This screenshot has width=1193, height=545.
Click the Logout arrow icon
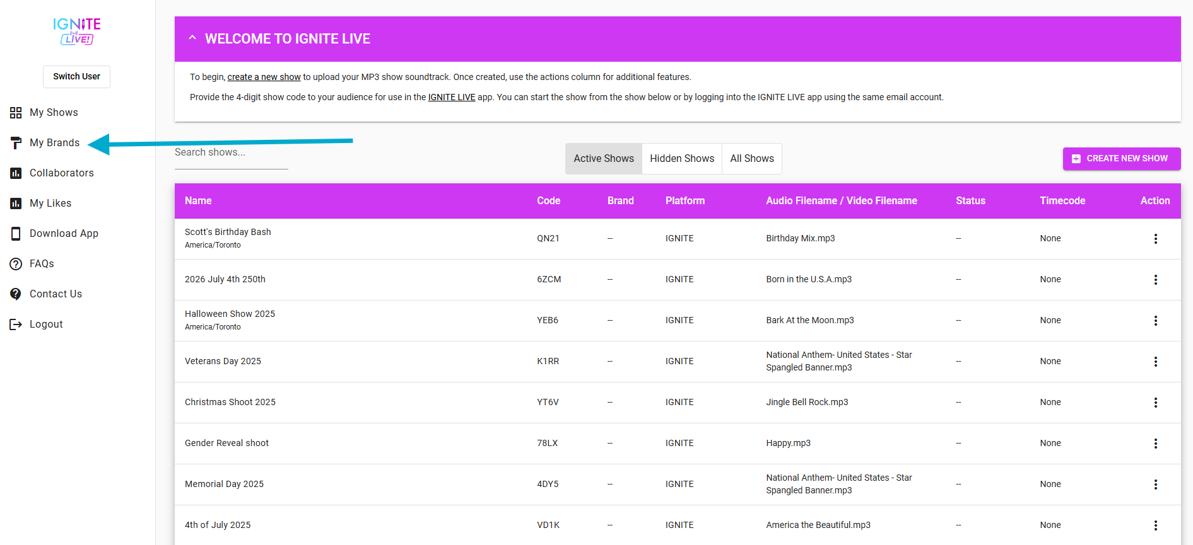click(16, 324)
